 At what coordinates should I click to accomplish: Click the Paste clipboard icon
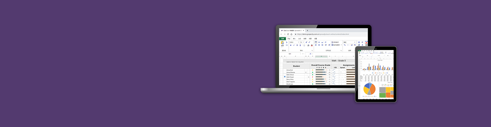pos(282,43)
